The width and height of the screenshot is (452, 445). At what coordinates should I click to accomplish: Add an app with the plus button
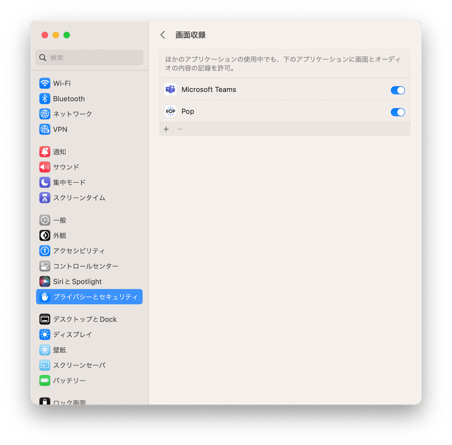[166, 129]
